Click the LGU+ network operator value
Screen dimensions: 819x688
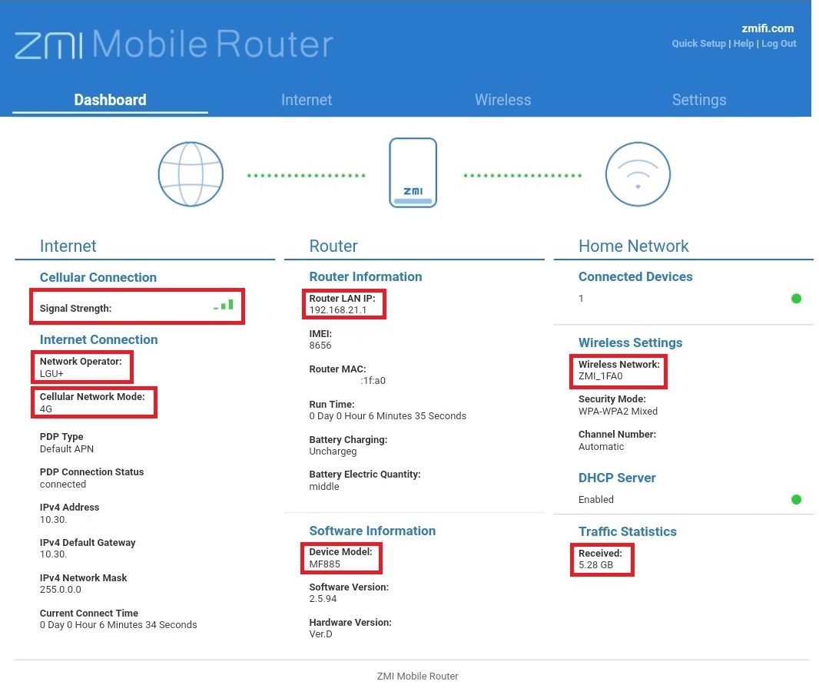(x=51, y=373)
